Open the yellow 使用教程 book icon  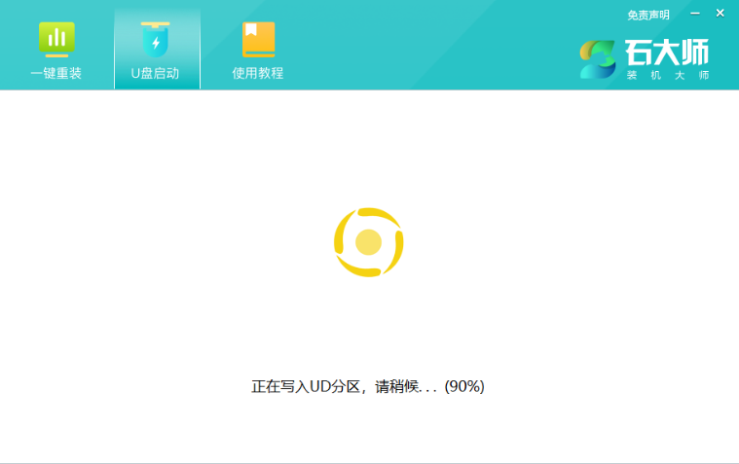click(x=258, y=39)
